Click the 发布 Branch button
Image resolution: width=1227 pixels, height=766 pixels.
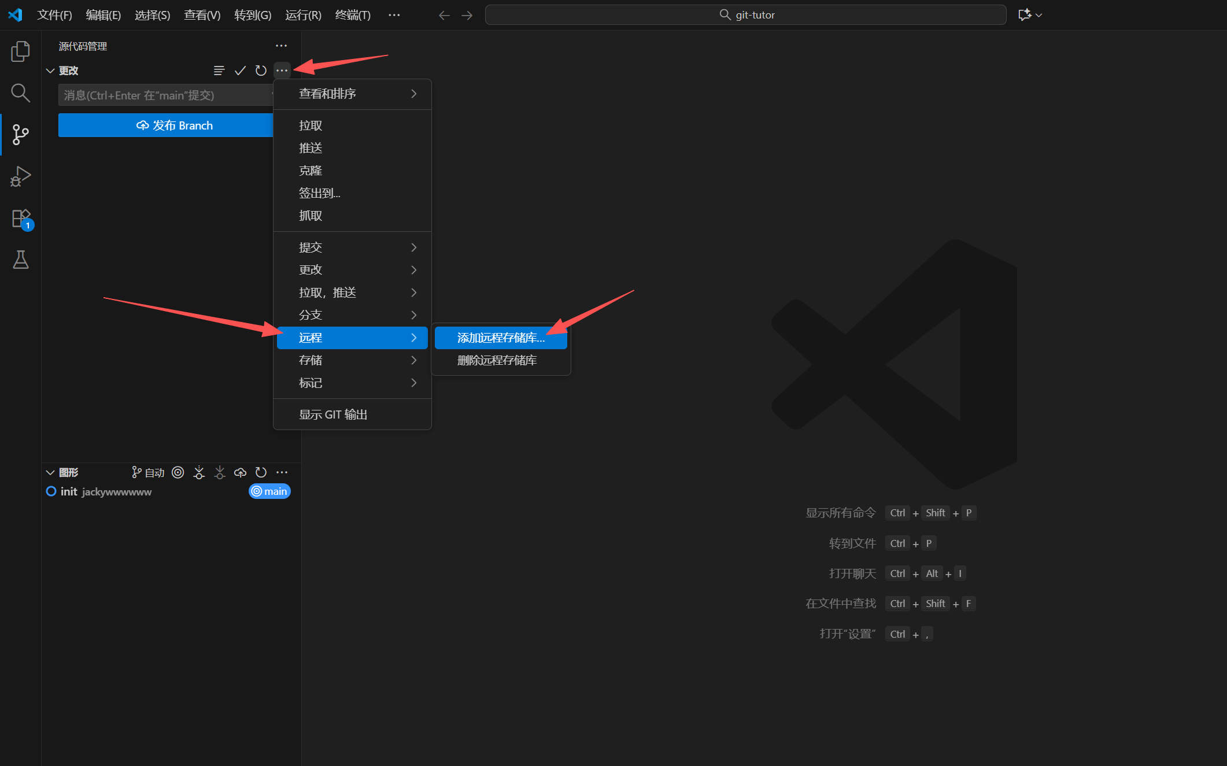pyautogui.click(x=166, y=125)
